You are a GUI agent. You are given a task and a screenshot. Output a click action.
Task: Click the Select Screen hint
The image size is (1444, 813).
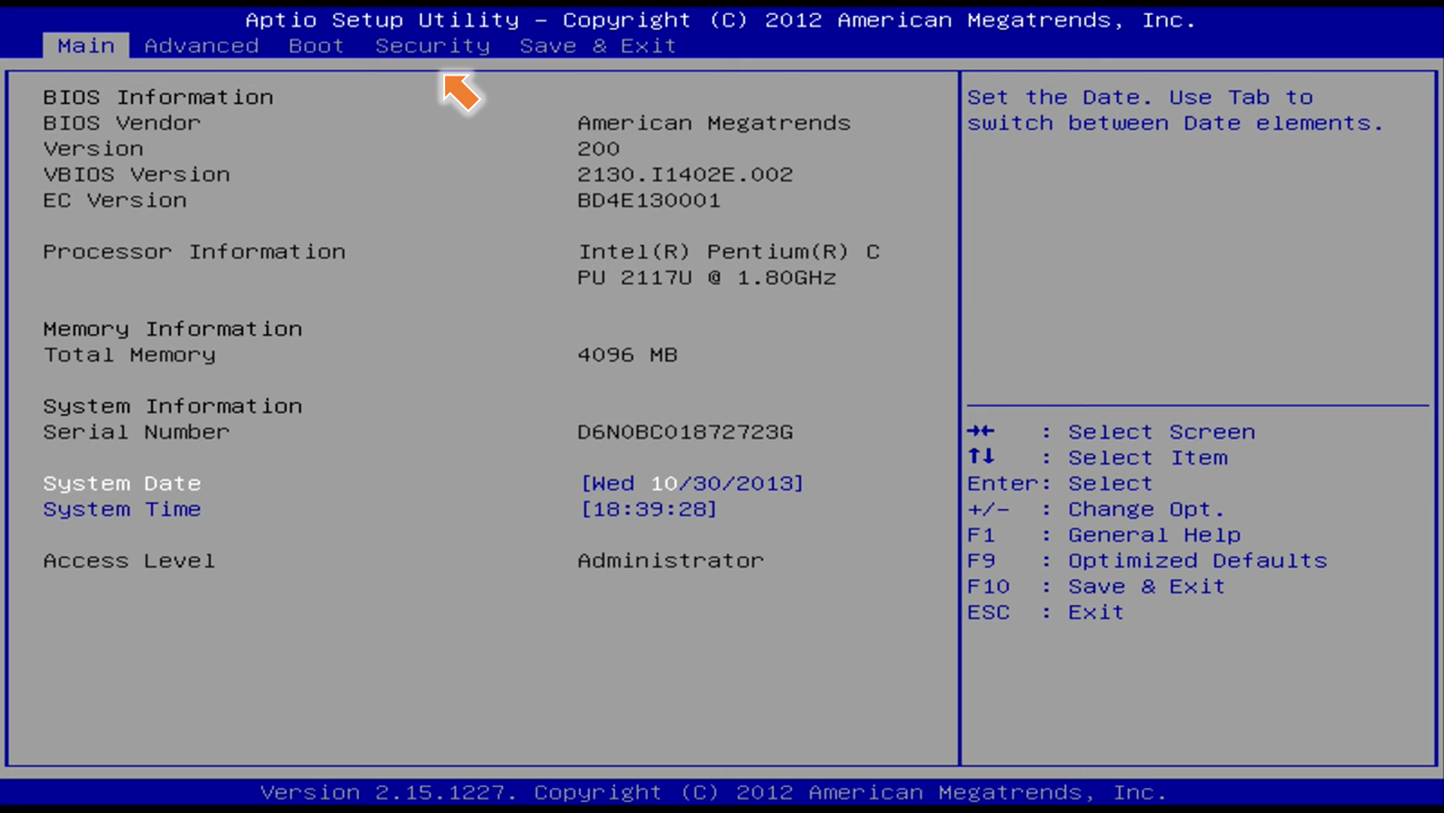click(1161, 432)
